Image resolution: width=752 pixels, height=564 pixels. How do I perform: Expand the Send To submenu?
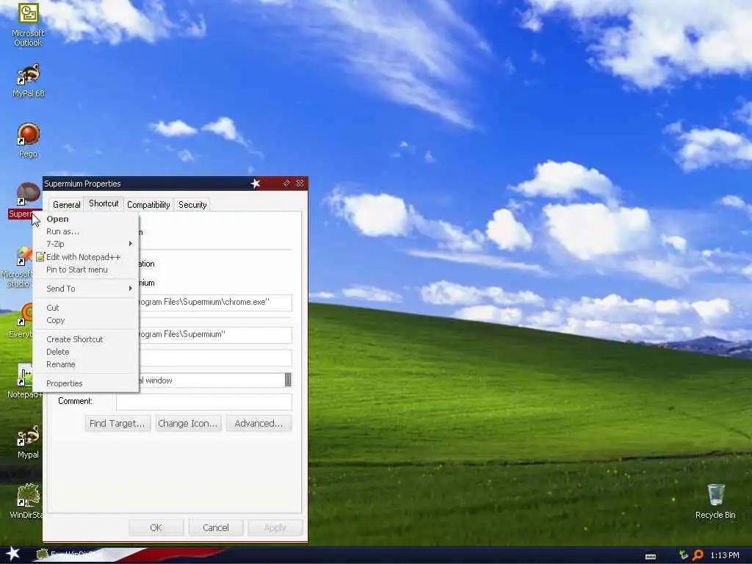(x=85, y=288)
